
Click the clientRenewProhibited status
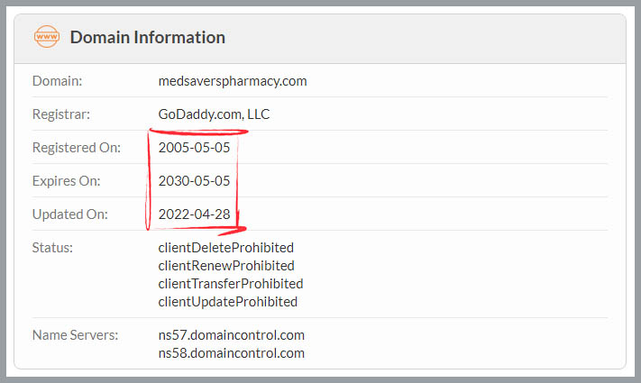[226, 266]
